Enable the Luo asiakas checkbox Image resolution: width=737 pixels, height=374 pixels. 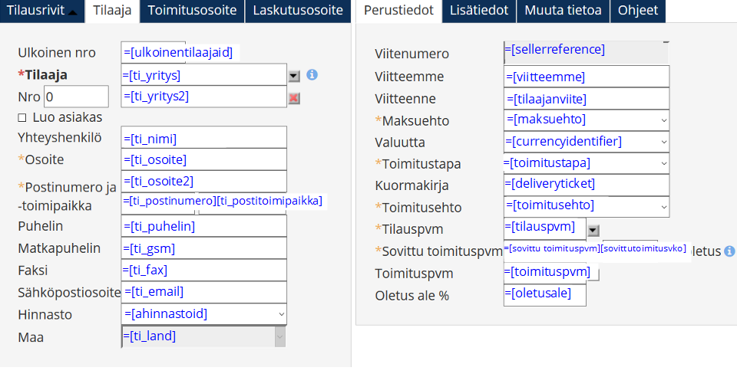[22, 118]
